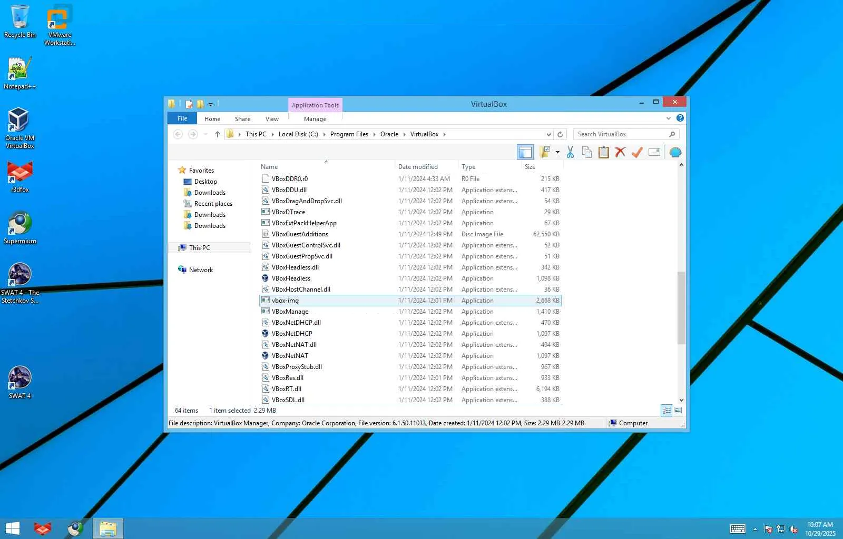Viewport: 843px width, 539px height.
Task: Select the VBoxGuestAdditions disc image file
Action: 410,234
